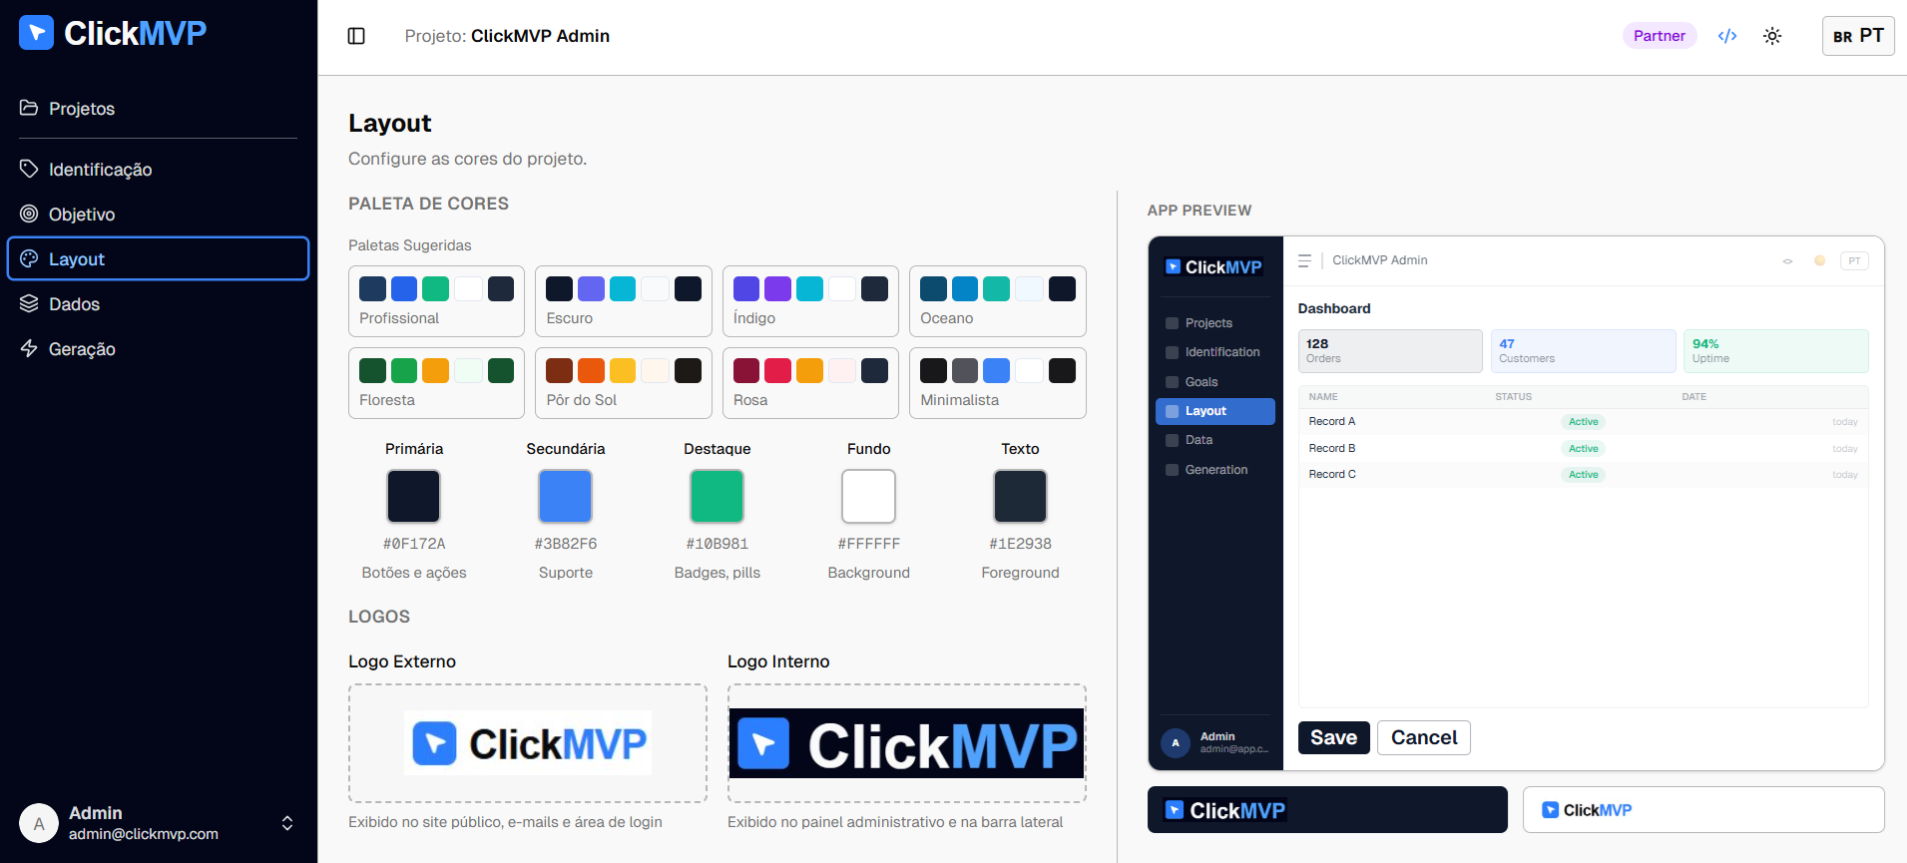Viewport: 1907px width, 863px height.
Task: Switch language with BR PT button
Action: (1858, 36)
